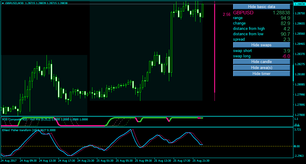Image resolution: width=306 pixels, height=164 pixels.
Task: Toggle the Hide candle button
Action: [x=262, y=62]
